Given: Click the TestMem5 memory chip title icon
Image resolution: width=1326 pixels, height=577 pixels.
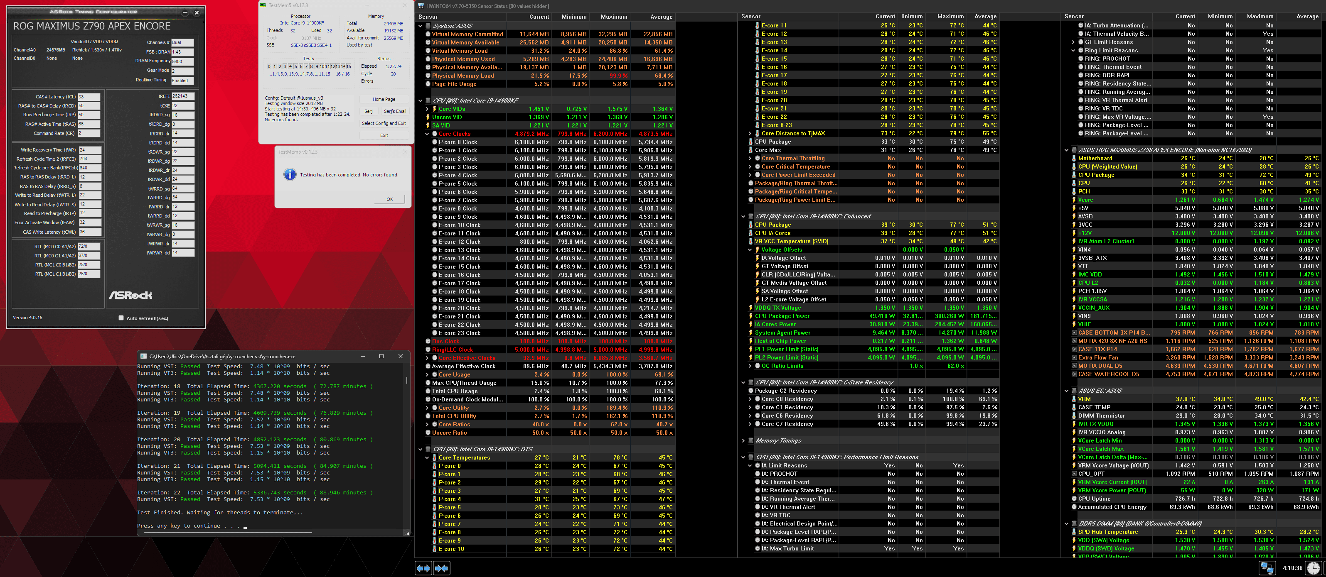Looking at the screenshot, I should coord(263,5).
